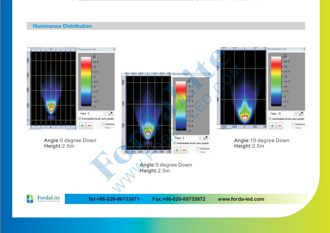Uncheck Intermediate levels auto-update in 10 degree panel
The image size is (330, 233).
coord(270,119)
